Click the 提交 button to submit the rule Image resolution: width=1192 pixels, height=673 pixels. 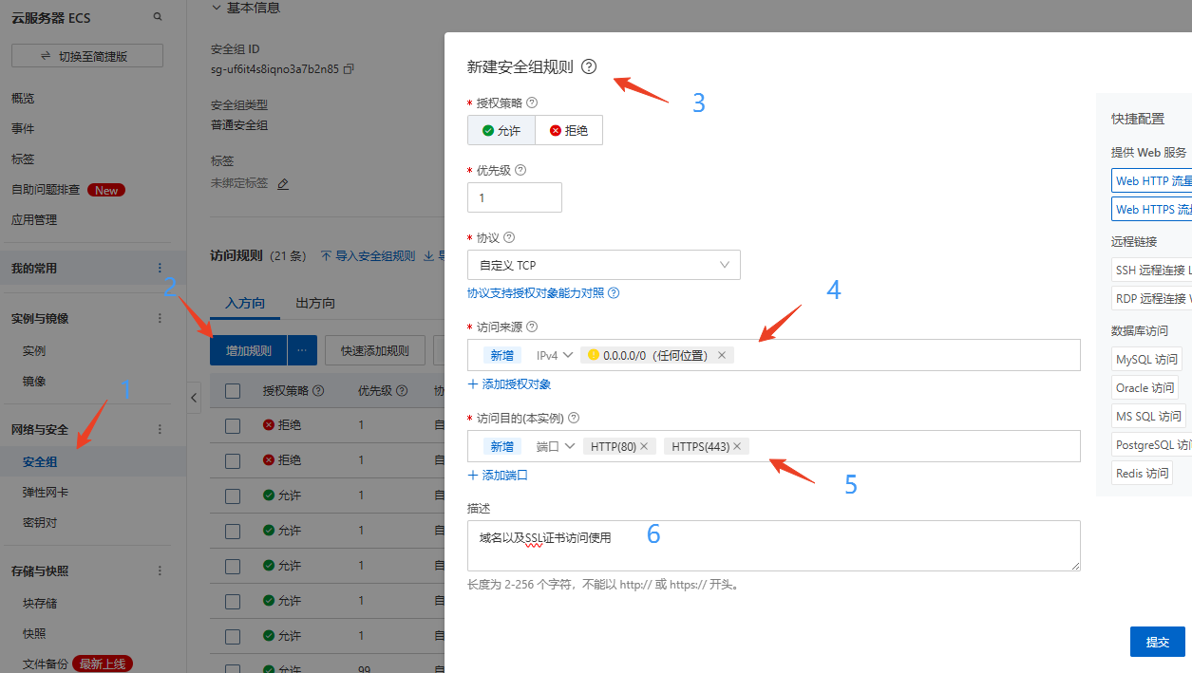1157,641
